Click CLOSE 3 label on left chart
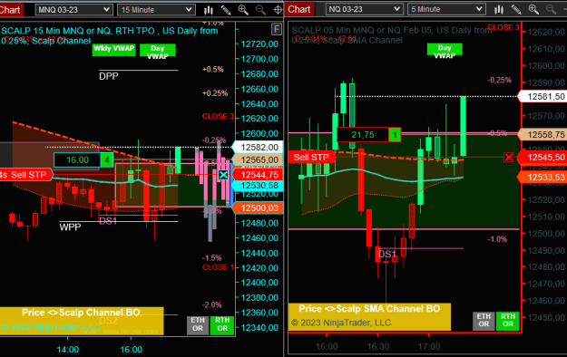 click(218, 116)
